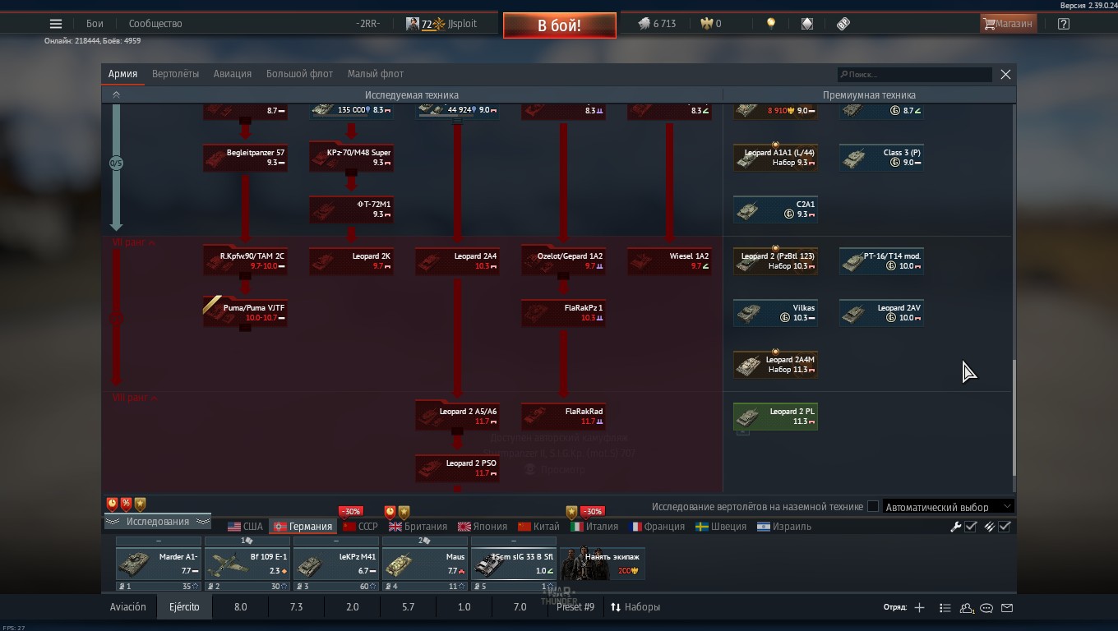This screenshot has height=631, width=1118.
Task: Switch to the Армия tab
Action: pyautogui.click(x=123, y=74)
